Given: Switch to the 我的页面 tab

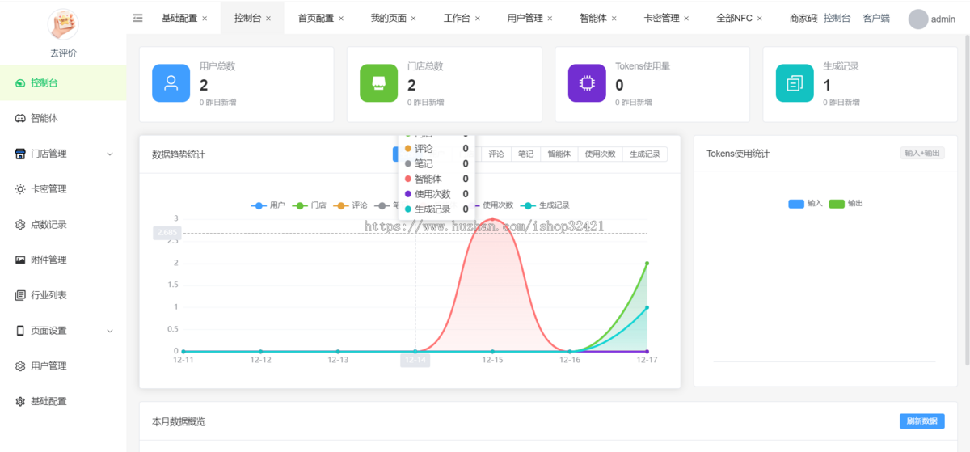Looking at the screenshot, I should (388, 19).
